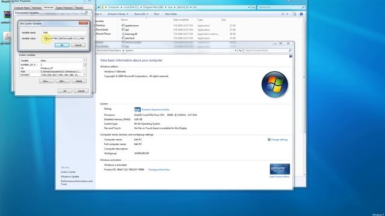Viewport: 385px width, 216px height.
Task: Click Control Panel address bar refresh icon
Action: point(240,50)
